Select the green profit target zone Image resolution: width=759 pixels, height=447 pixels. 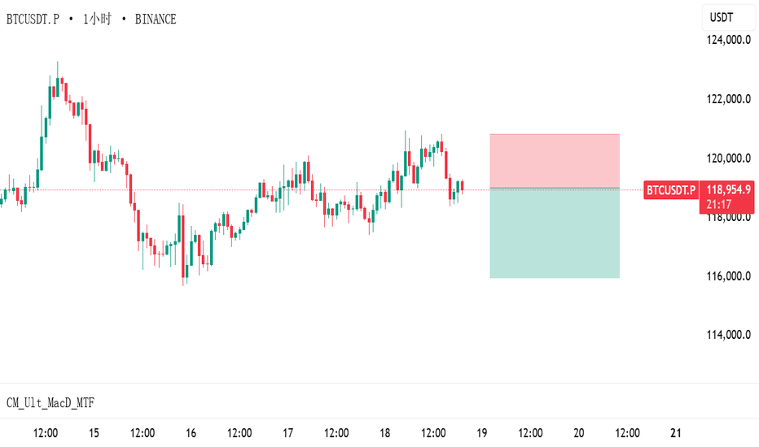point(555,233)
